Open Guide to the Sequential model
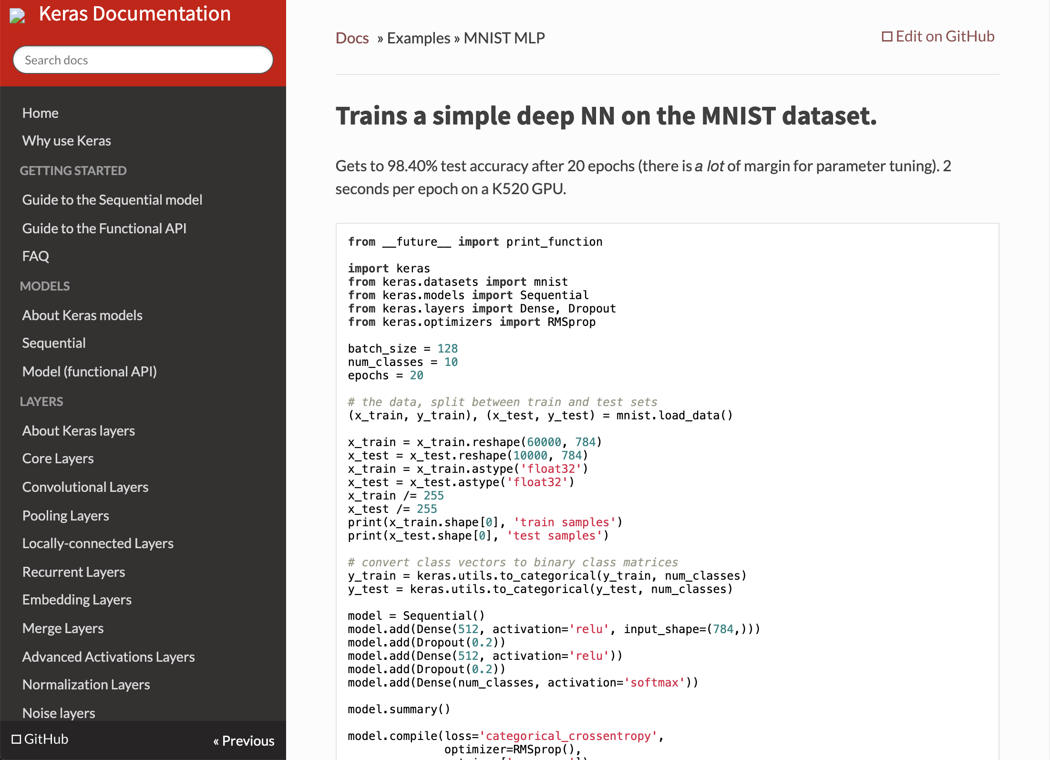Screen dimensions: 1050x760 (x=112, y=200)
